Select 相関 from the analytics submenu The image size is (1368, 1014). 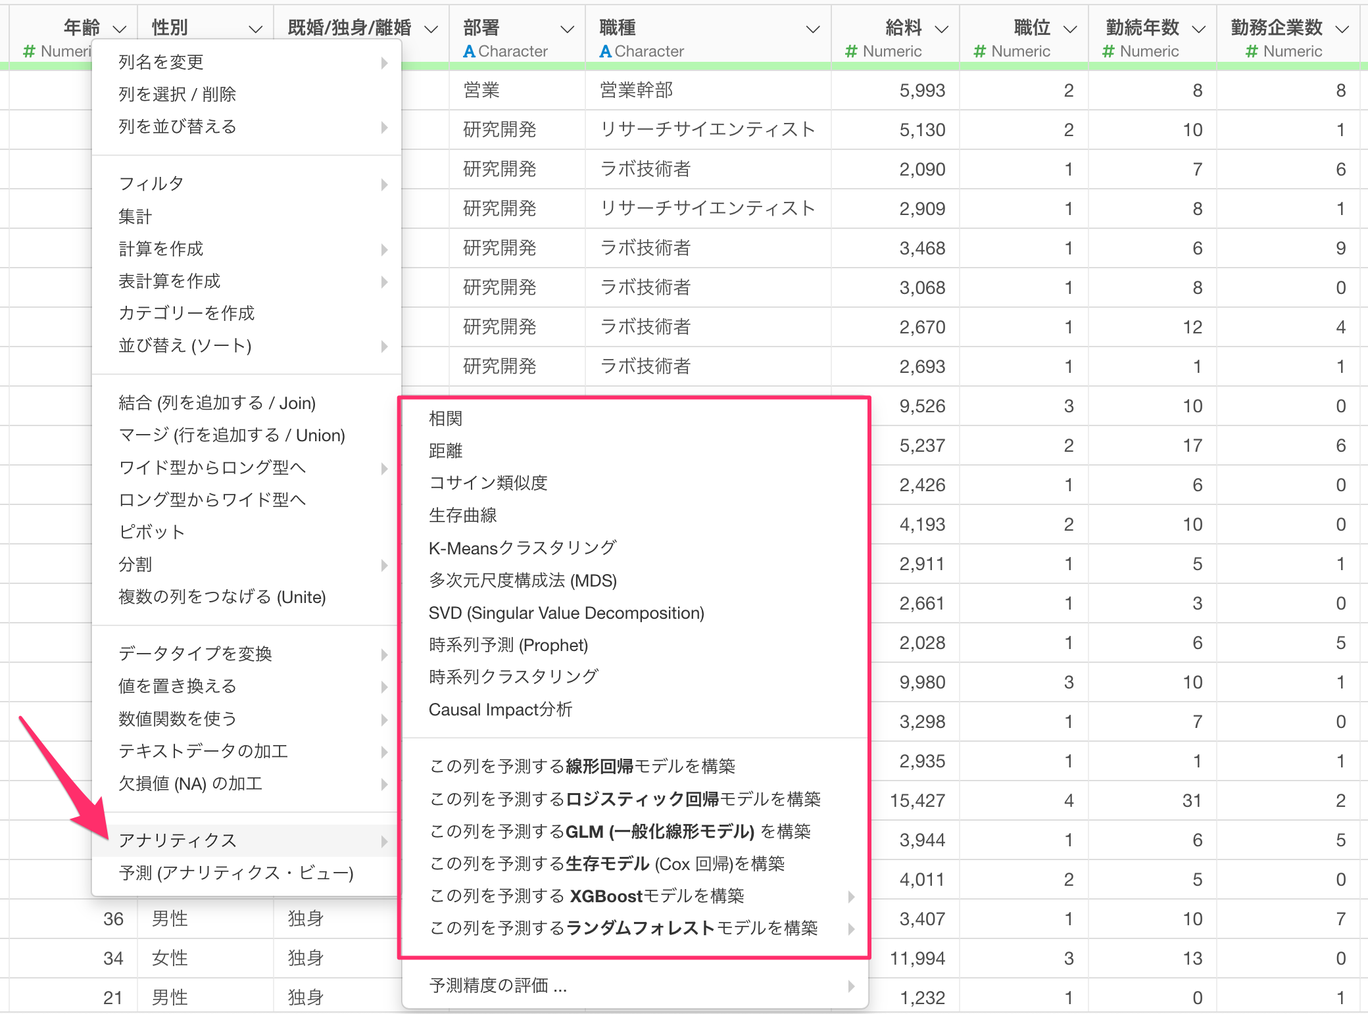coord(445,418)
